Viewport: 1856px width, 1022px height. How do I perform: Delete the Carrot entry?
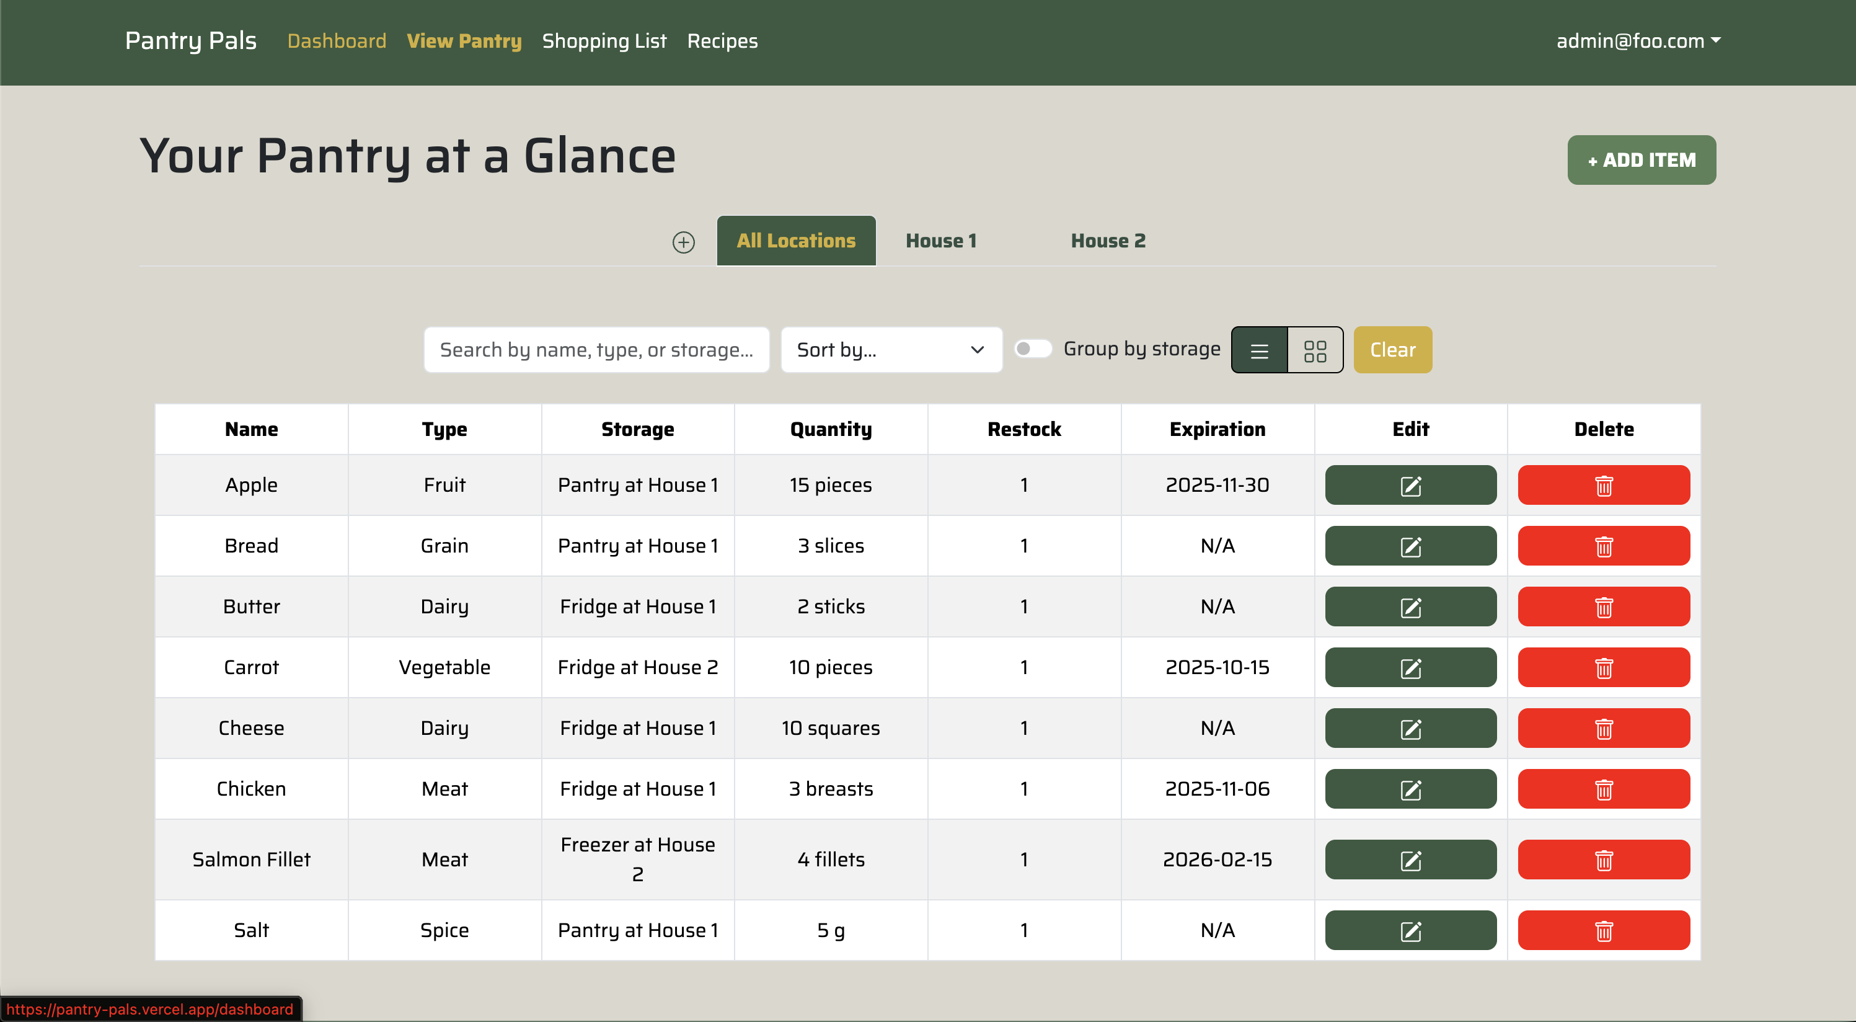[1603, 667]
